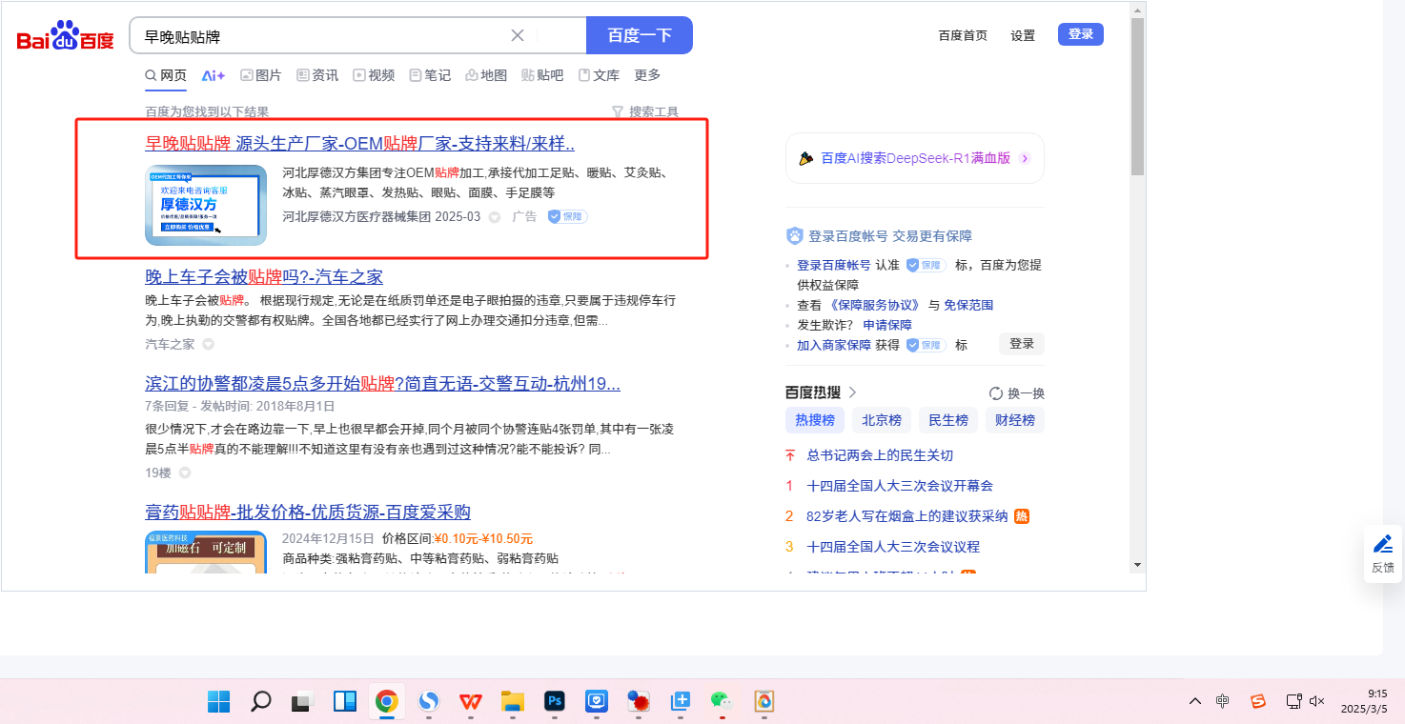Toggle the 中 input language indicator
Screen dimensions: 1405x724
[x=1223, y=701]
